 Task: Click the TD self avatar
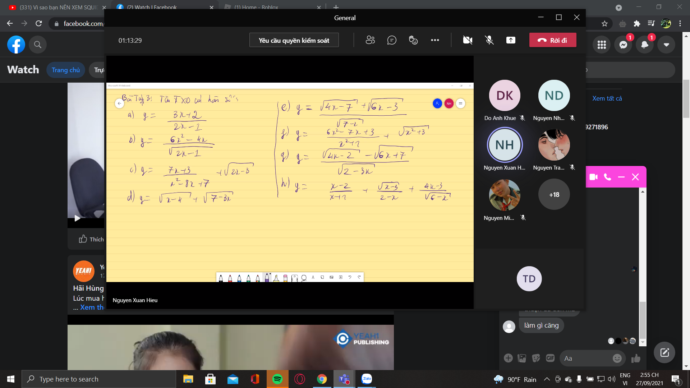pyautogui.click(x=529, y=279)
